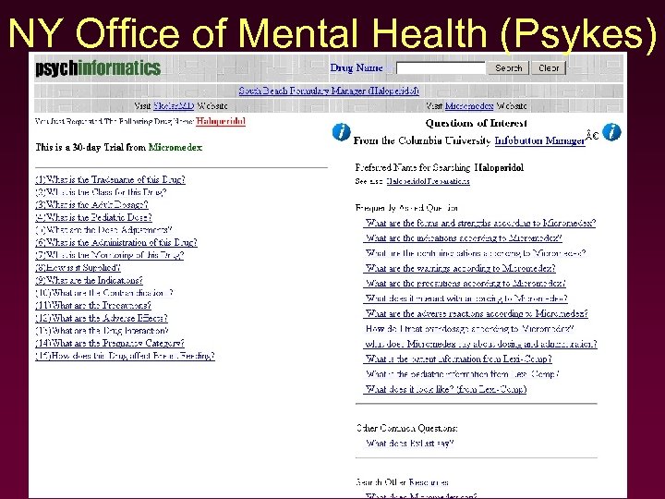Open question 10 about Contraindications
This screenshot has width=665, height=499.
104,293
